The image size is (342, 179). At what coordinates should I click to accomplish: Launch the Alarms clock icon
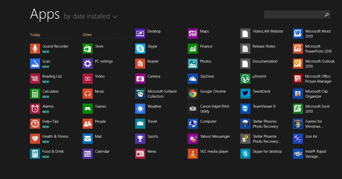35,109
